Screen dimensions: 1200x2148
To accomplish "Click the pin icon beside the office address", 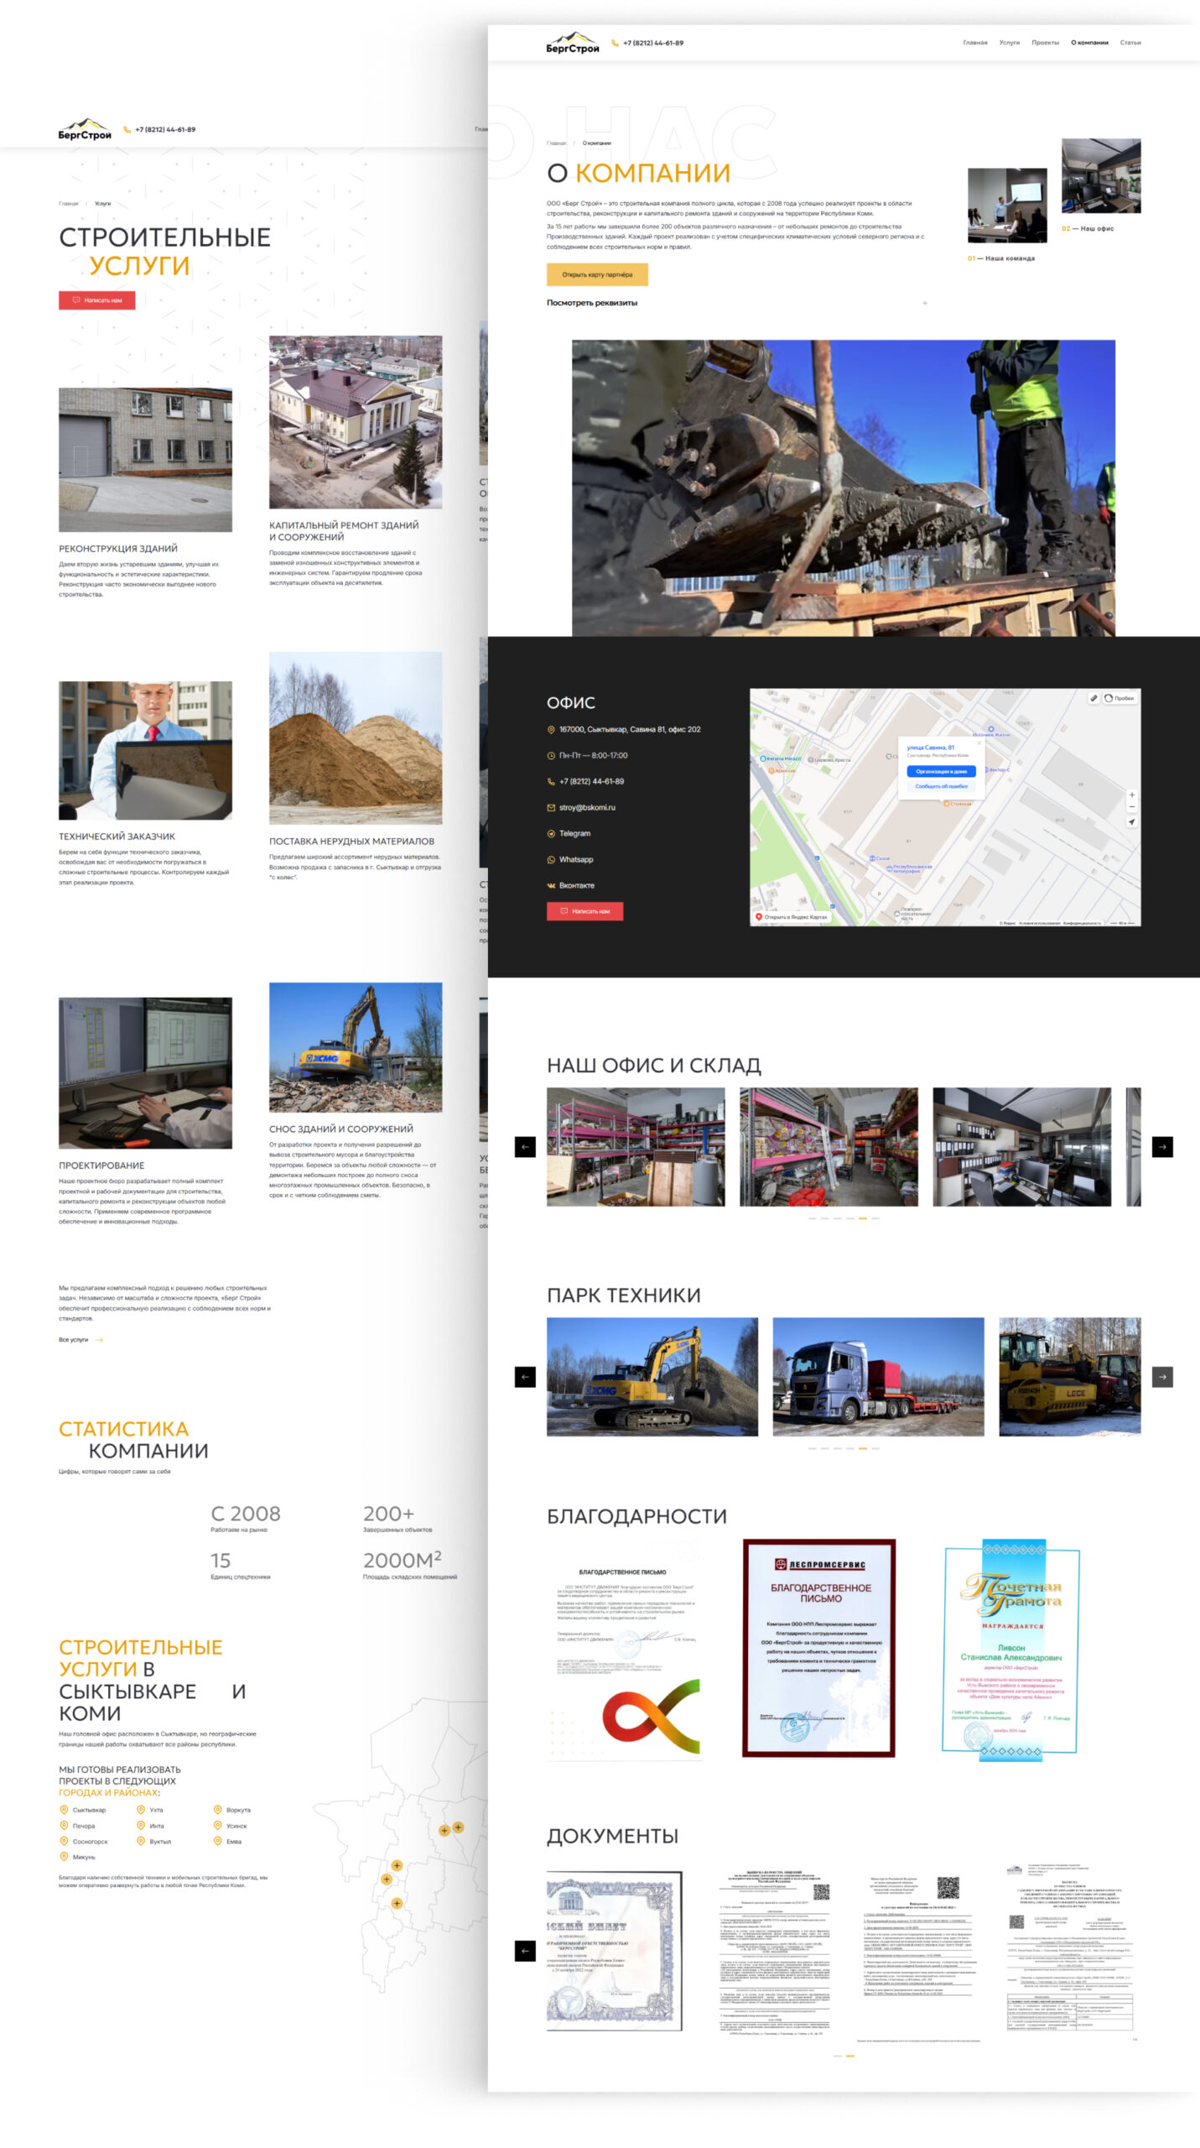I will pos(551,730).
